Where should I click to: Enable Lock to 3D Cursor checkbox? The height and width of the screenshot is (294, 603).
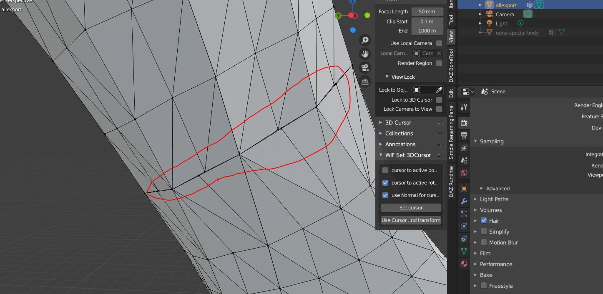[x=439, y=100]
